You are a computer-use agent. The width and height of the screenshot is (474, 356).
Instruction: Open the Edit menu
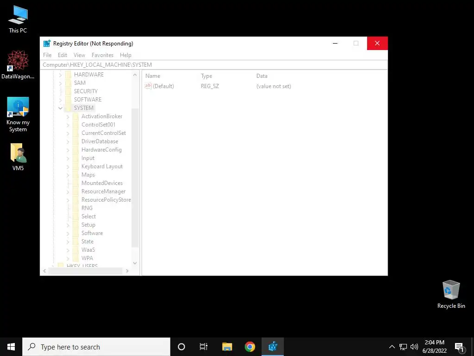62,55
